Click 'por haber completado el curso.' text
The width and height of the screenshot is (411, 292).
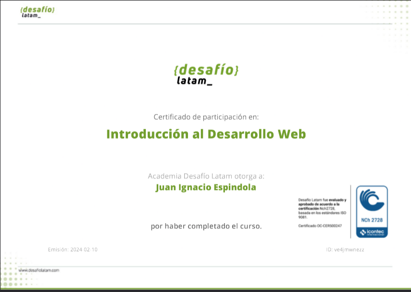click(x=206, y=226)
